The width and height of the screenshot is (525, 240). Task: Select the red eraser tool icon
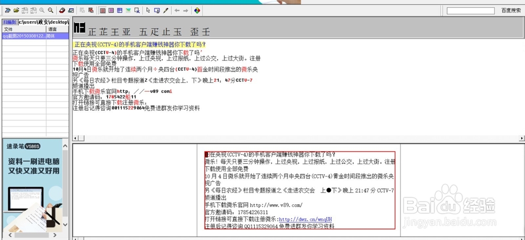click(62, 11)
